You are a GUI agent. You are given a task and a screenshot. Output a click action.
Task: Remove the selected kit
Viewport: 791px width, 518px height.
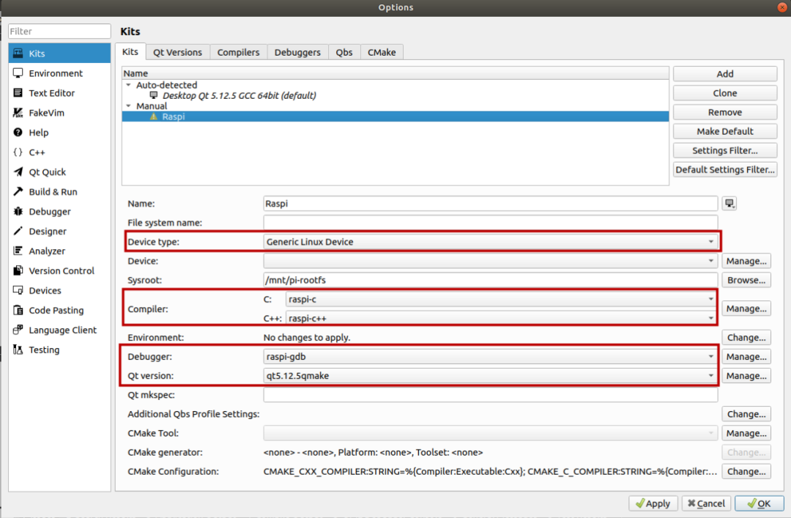[725, 112]
